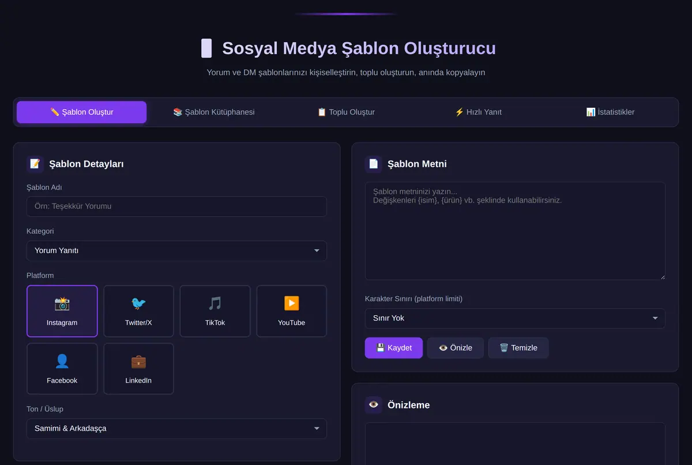
Task: Click inside the Şablon Metni text area
Action: 515,231
